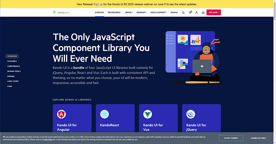Viewport: 276px width, 144px height.
Task: Click the main headline 'The Only JavaScript'
Action: pyautogui.click(x=94, y=37)
